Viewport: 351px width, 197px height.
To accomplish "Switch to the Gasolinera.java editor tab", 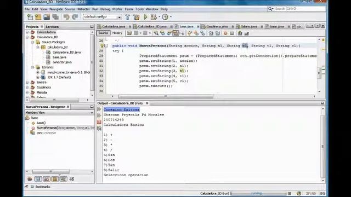I will tap(217, 26).
